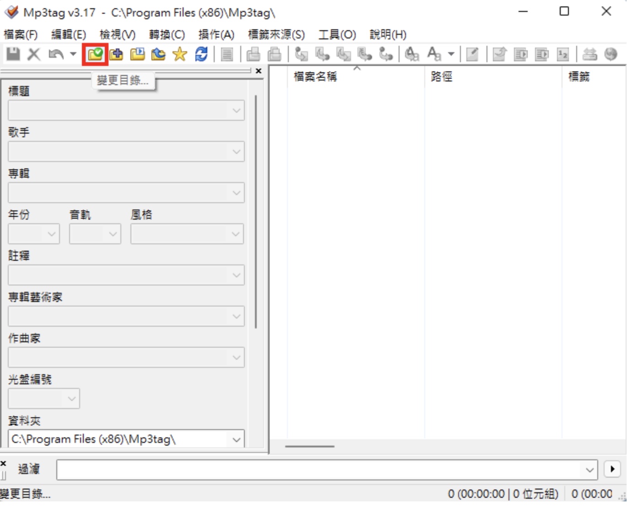The width and height of the screenshot is (627, 506).
Task: Sort by the 路徑 column header
Action: click(493, 76)
